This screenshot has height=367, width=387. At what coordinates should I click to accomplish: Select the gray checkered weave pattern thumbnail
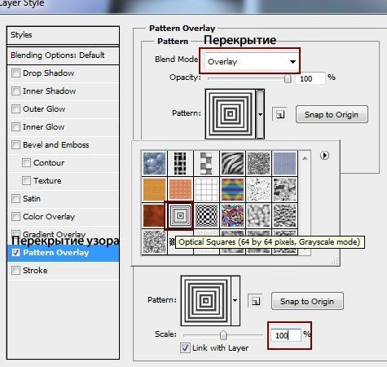point(206,163)
